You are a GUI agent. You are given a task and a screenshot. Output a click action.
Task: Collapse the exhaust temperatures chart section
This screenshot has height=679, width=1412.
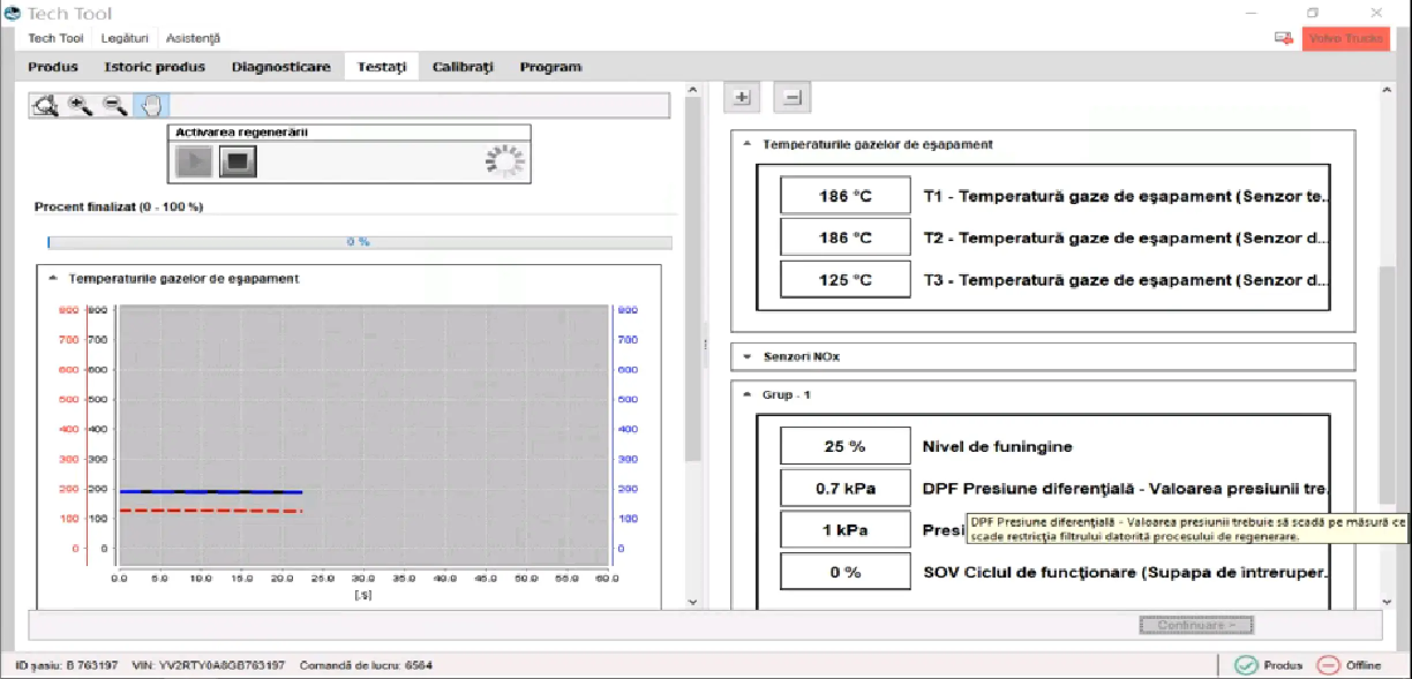pyautogui.click(x=54, y=278)
